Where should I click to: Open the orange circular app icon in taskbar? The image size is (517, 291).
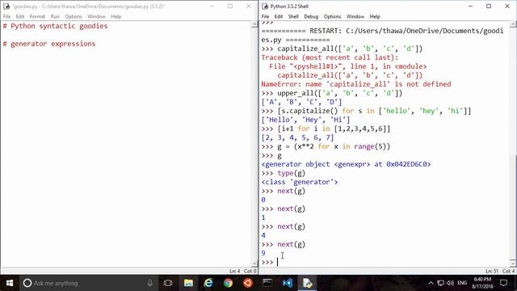pos(248,283)
